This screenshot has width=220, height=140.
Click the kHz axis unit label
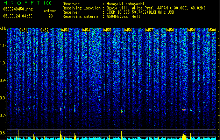tap(3, 28)
